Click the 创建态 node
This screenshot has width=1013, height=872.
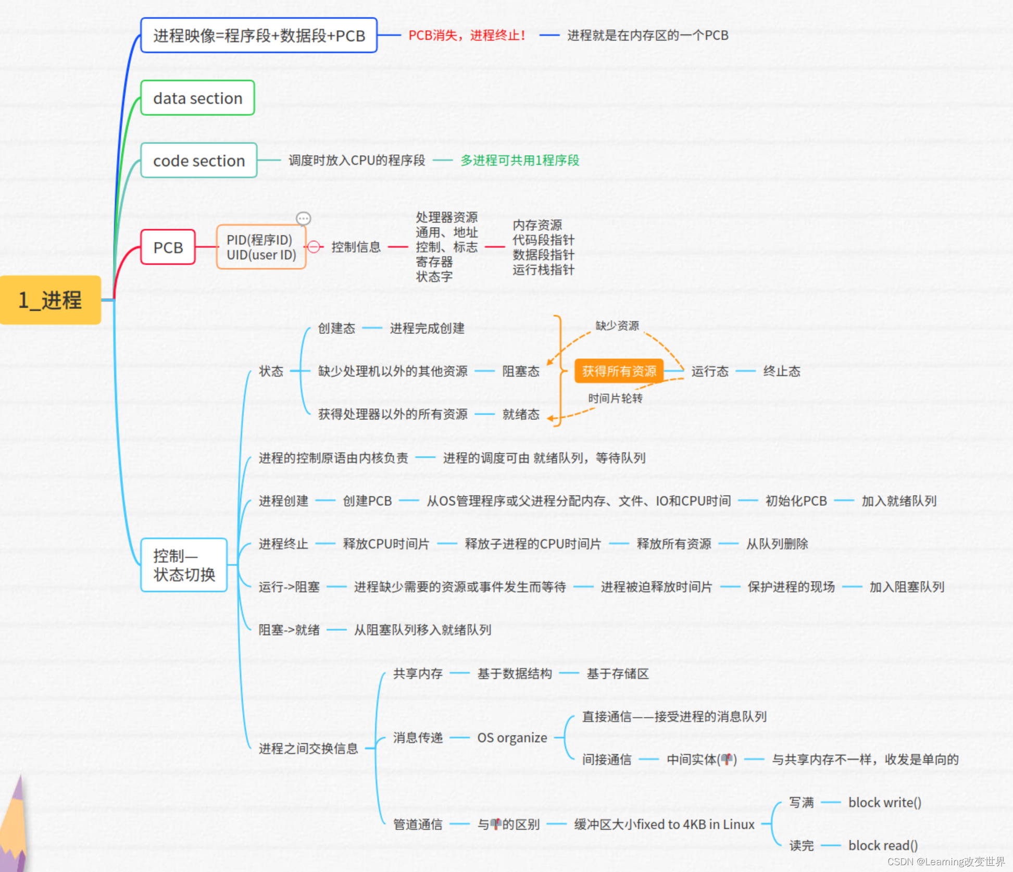[x=336, y=328]
